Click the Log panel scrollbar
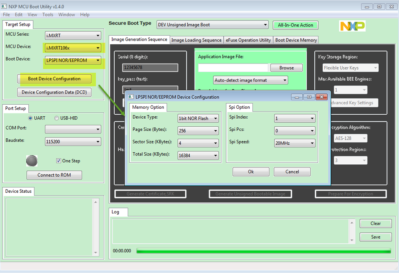 tap(352, 231)
